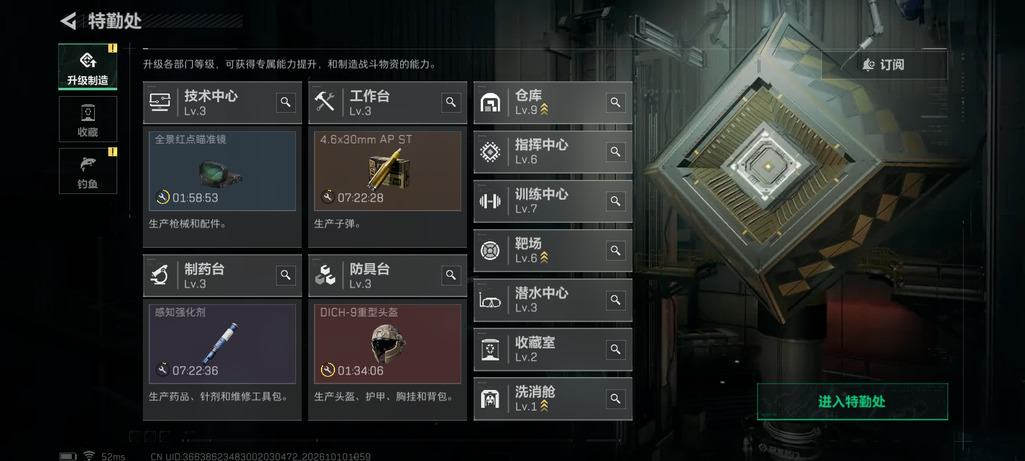Click the magnifier icon on 防具台
Image resolution: width=1025 pixels, height=461 pixels.
click(x=451, y=275)
